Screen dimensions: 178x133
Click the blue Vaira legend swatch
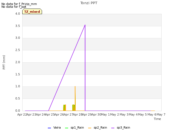pos(50,128)
